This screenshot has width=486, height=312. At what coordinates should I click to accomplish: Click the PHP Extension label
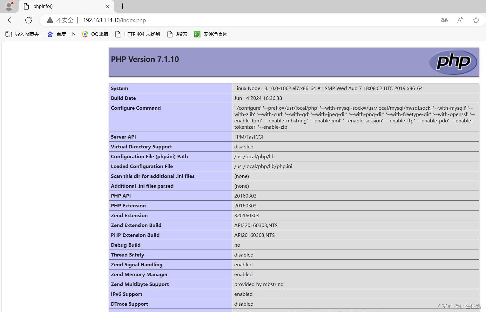[128, 206]
